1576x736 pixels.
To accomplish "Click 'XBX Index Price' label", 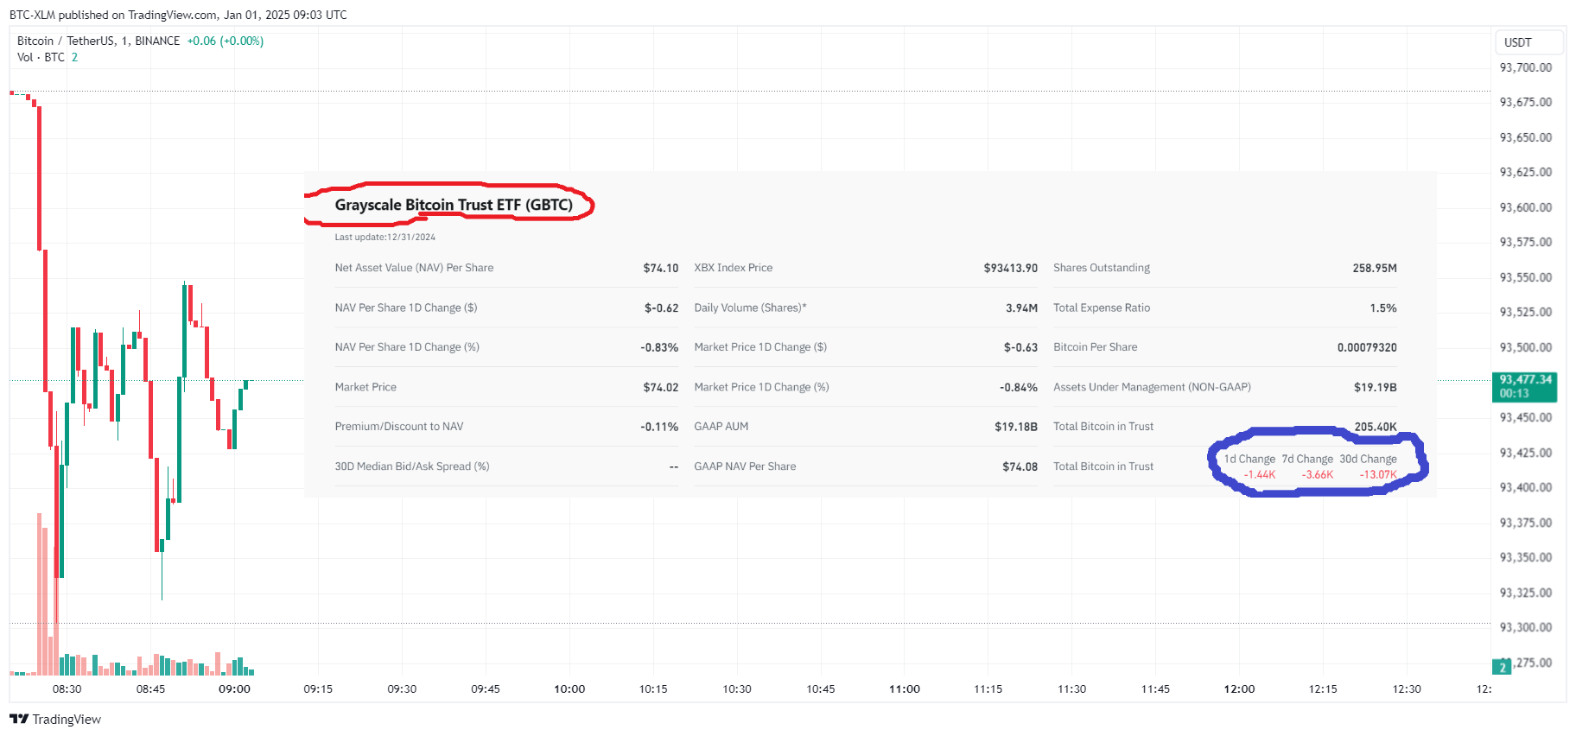I will [734, 268].
